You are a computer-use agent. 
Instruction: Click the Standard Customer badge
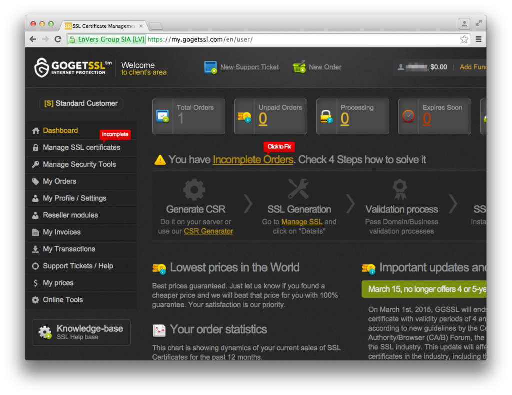click(81, 104)
